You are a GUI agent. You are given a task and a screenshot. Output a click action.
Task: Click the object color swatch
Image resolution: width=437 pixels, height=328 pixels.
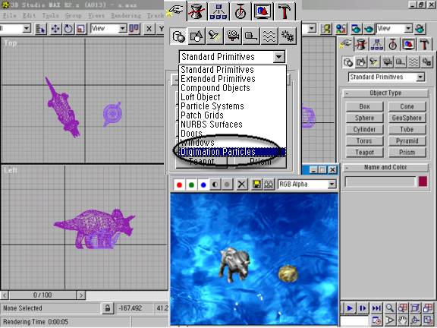(x=423, y=181)
